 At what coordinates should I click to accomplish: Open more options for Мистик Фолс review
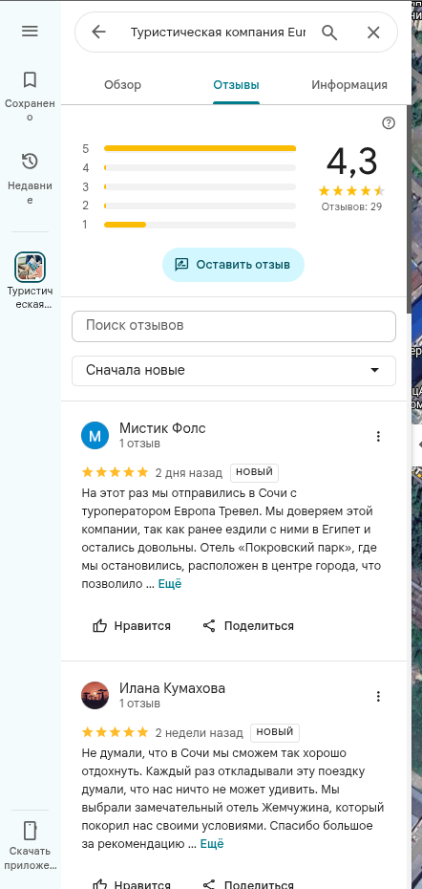[x=378, y=436]
